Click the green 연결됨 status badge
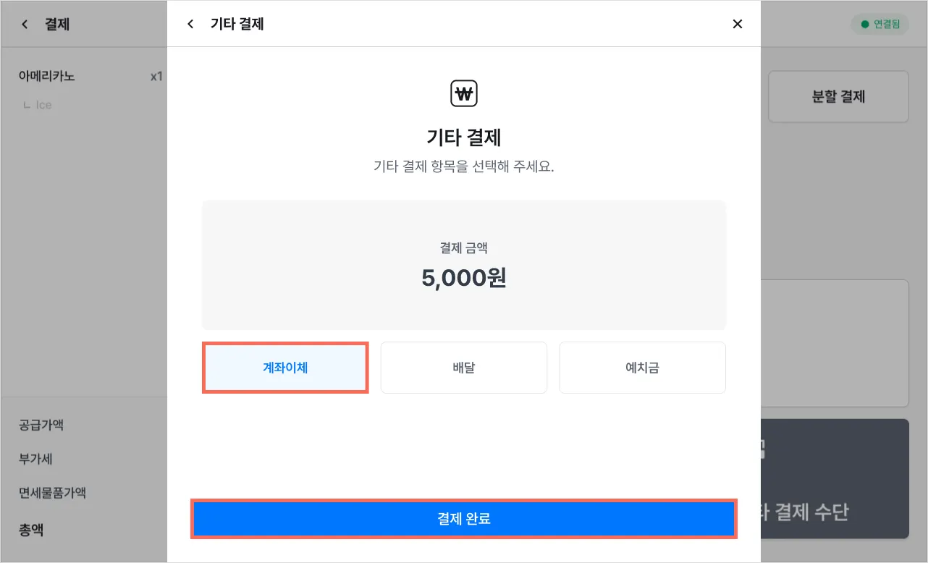This screenshot has height=563, width=928. click(880, 24)
